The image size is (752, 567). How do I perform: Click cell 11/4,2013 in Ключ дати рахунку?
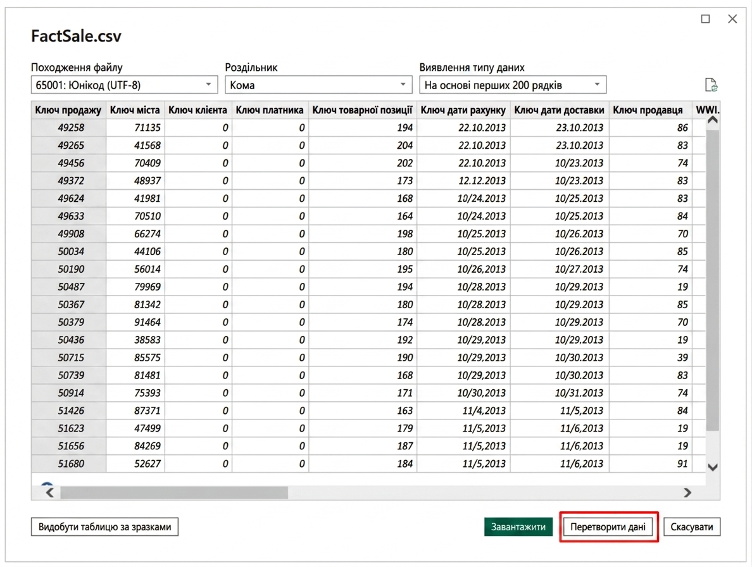coord(463,411)
